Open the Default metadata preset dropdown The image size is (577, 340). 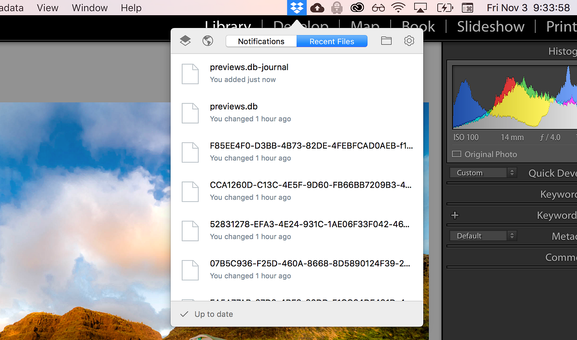tap(482, 235)
